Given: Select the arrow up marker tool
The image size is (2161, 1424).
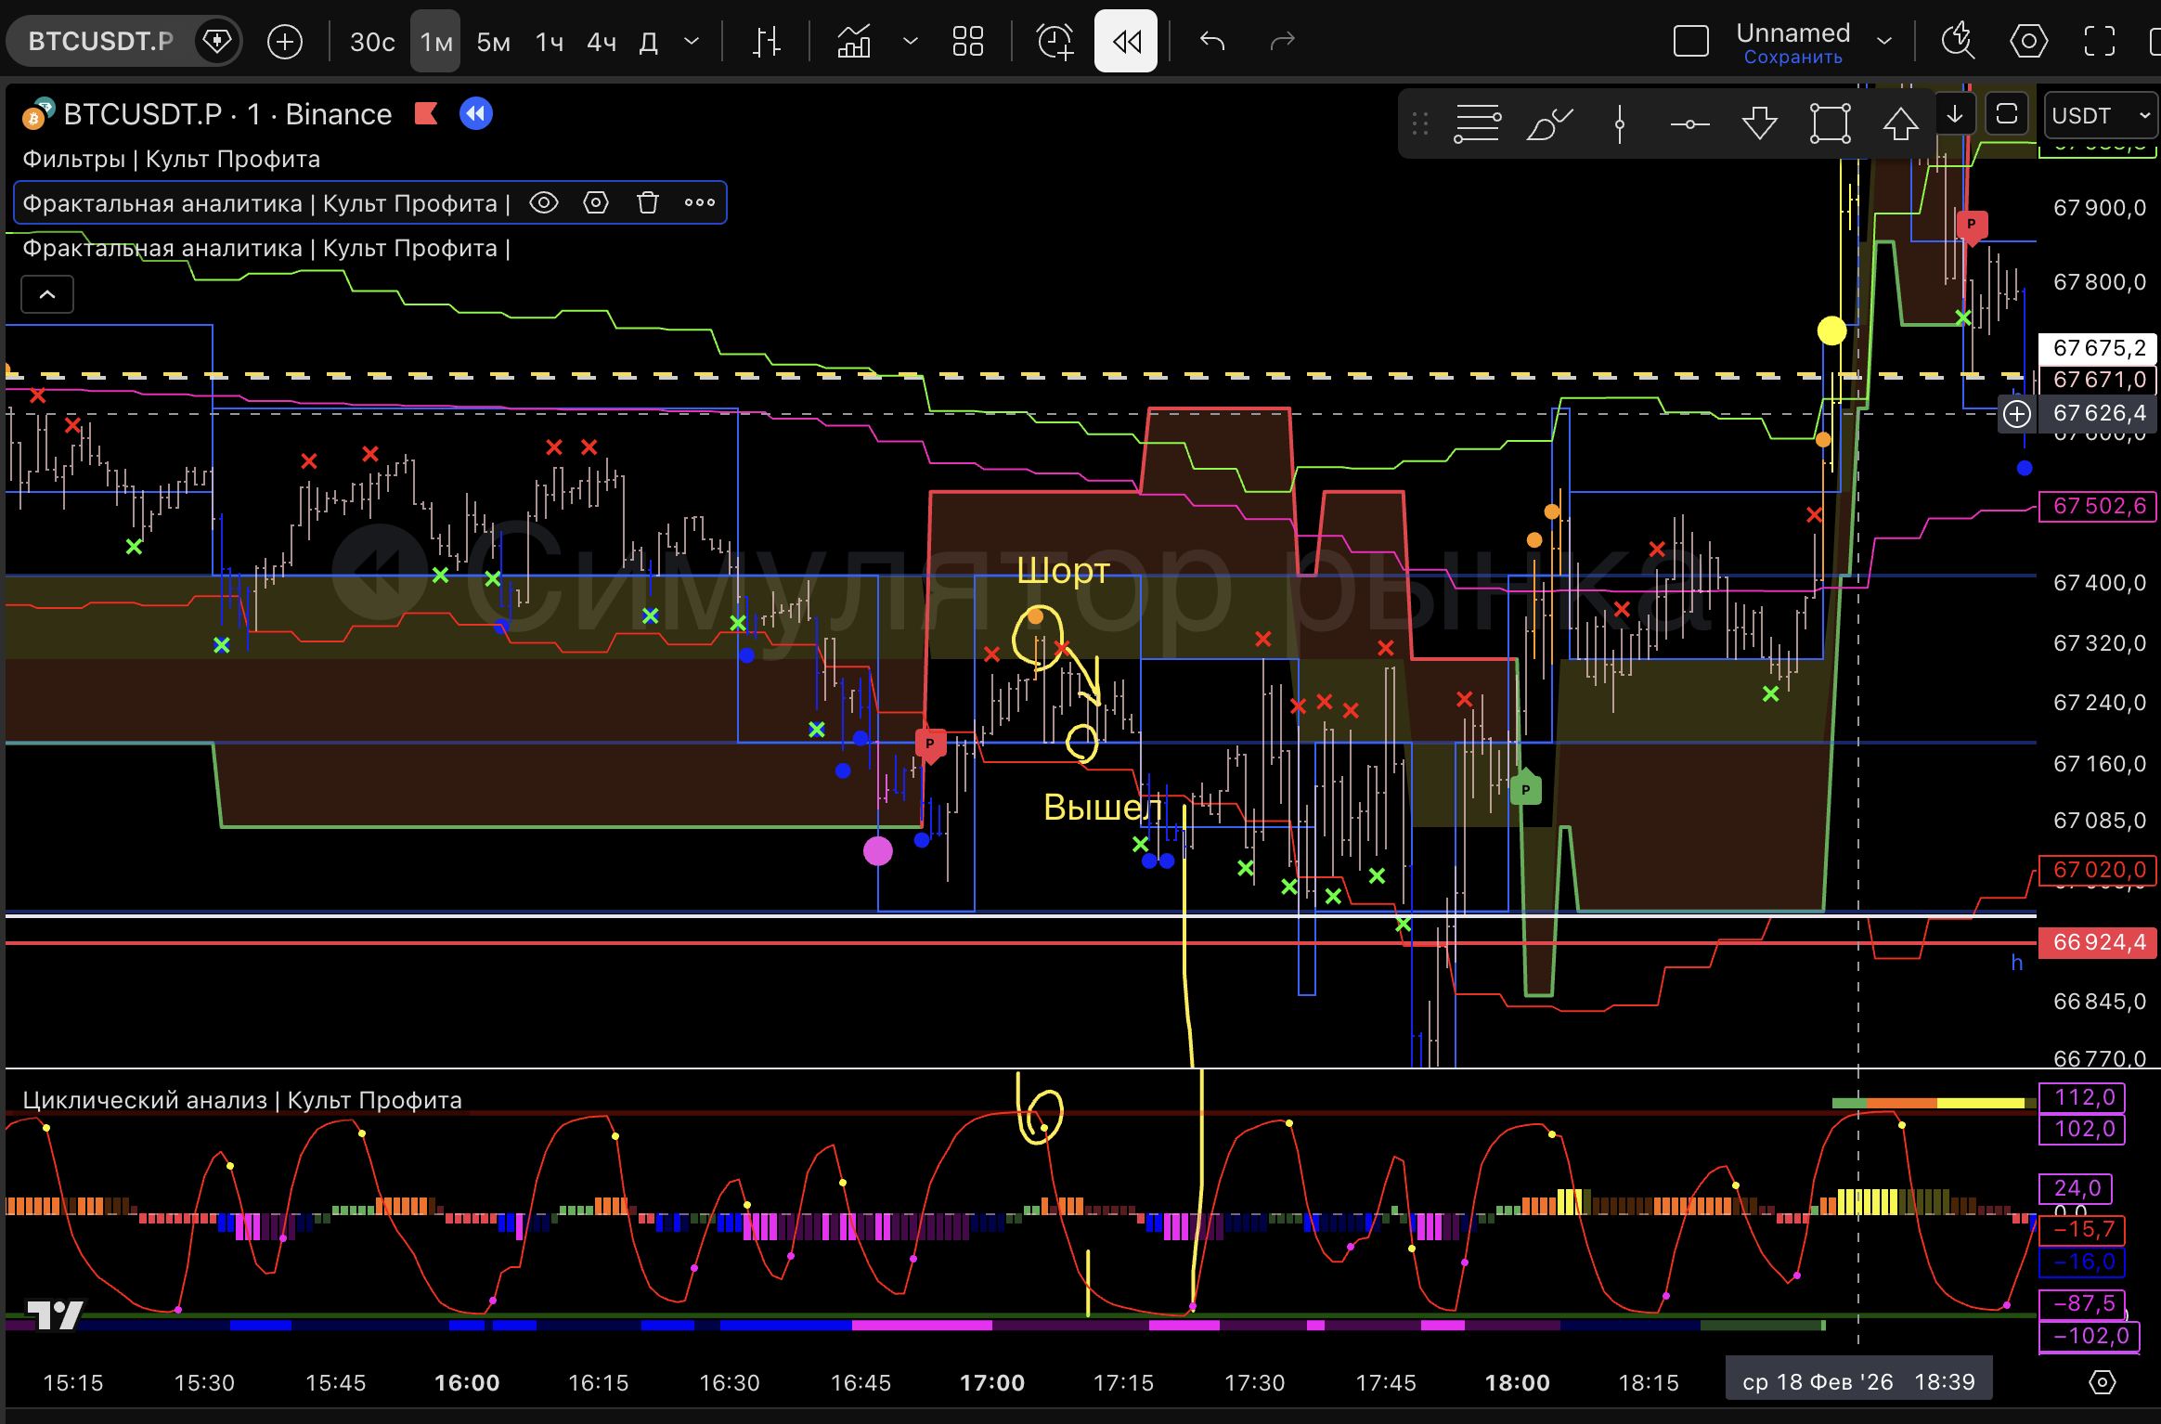Looking at the screenshot, I should pos(1900,123).
